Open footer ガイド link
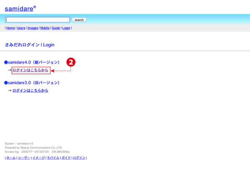Screen dimensions: 250x176 (x=66, y=158)
